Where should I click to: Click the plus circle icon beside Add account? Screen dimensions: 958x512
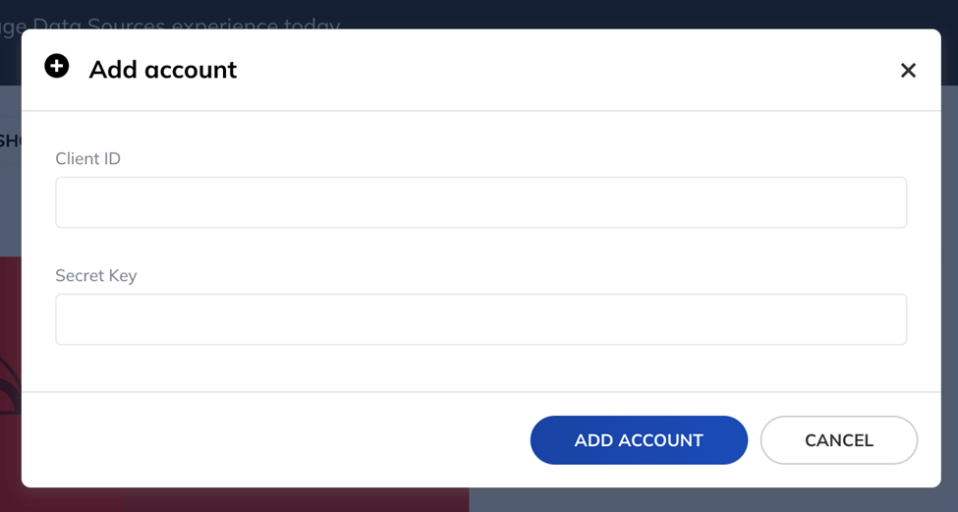57,66
